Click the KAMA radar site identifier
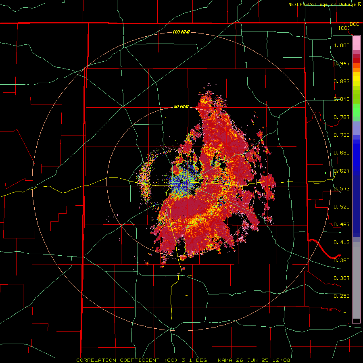Screen dimensions: 363x363 225,360
